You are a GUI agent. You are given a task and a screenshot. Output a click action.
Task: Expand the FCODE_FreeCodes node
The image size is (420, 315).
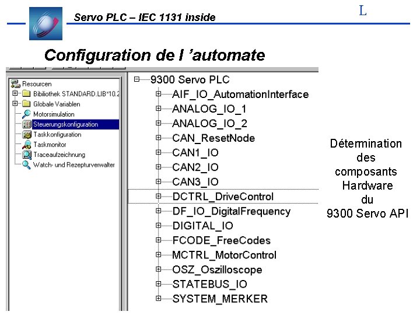tap(158, 240)
